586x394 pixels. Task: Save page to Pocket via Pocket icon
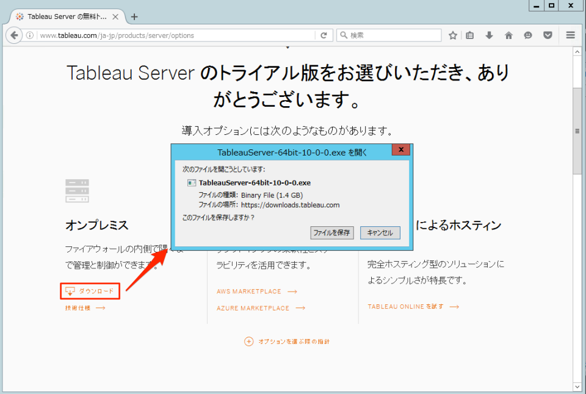[548, 35]
